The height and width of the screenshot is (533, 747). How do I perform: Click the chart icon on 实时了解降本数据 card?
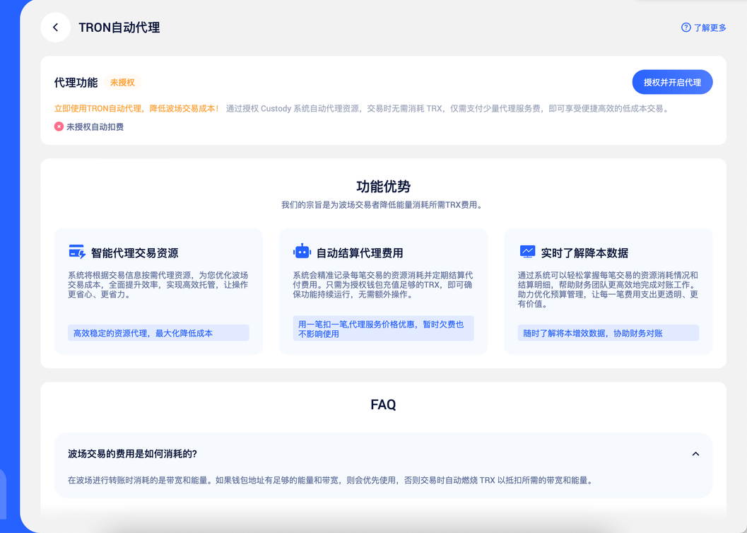point(526,250)
